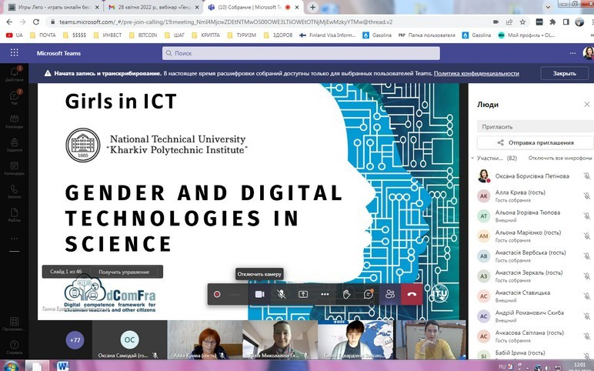Viewport: 594px width, 371px height.
Task: Click Отправка приглашения share button
Action: pyautogui.click(x=535, y=142)
